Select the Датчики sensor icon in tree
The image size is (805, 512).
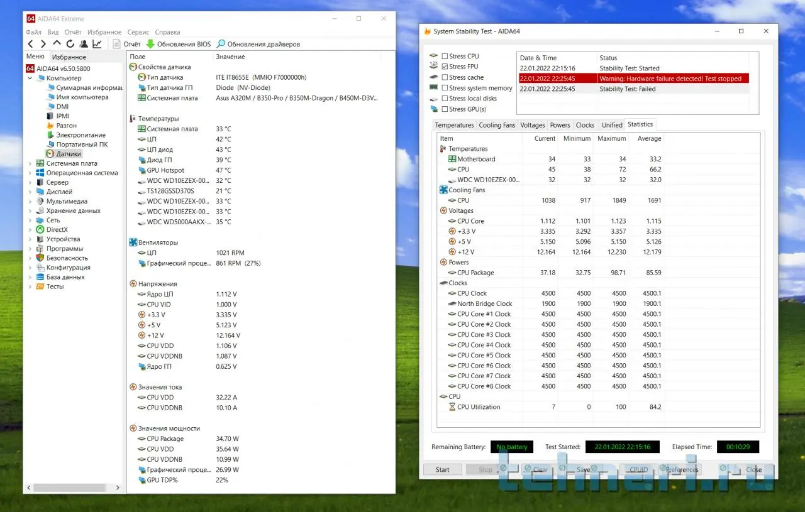coord(50,154)
